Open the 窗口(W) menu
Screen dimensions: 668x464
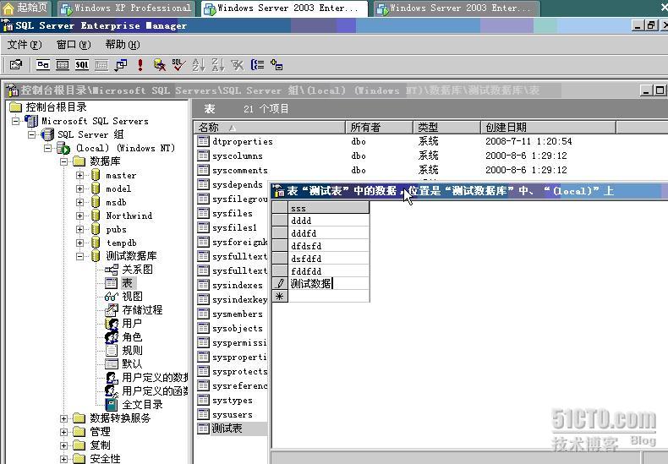point(74,44)
